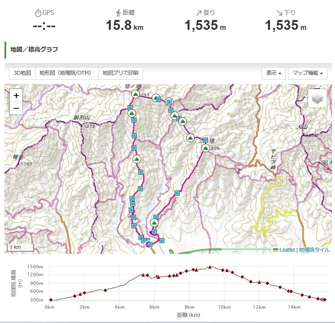This screenshot has height=323, width=335.
Task: Click the start diamond on elevation graph
Action: pos(51,300)
